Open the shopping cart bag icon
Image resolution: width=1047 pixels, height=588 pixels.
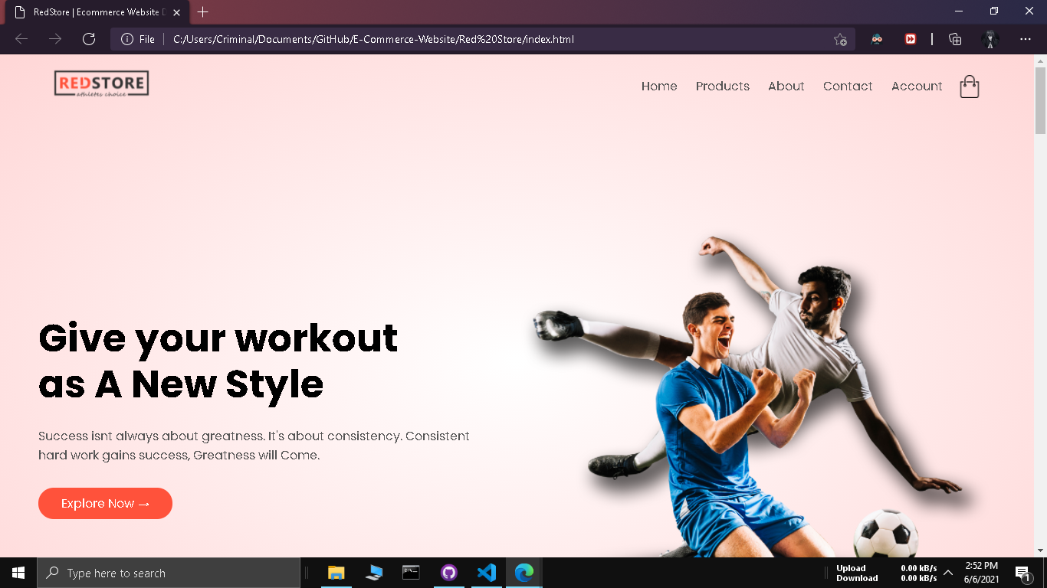[x=969, y=87]
